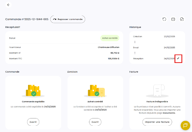The width and height of the screenshot is (192, 132).
Task: Open the chat widget in the bottom corner
Action: 185,125
